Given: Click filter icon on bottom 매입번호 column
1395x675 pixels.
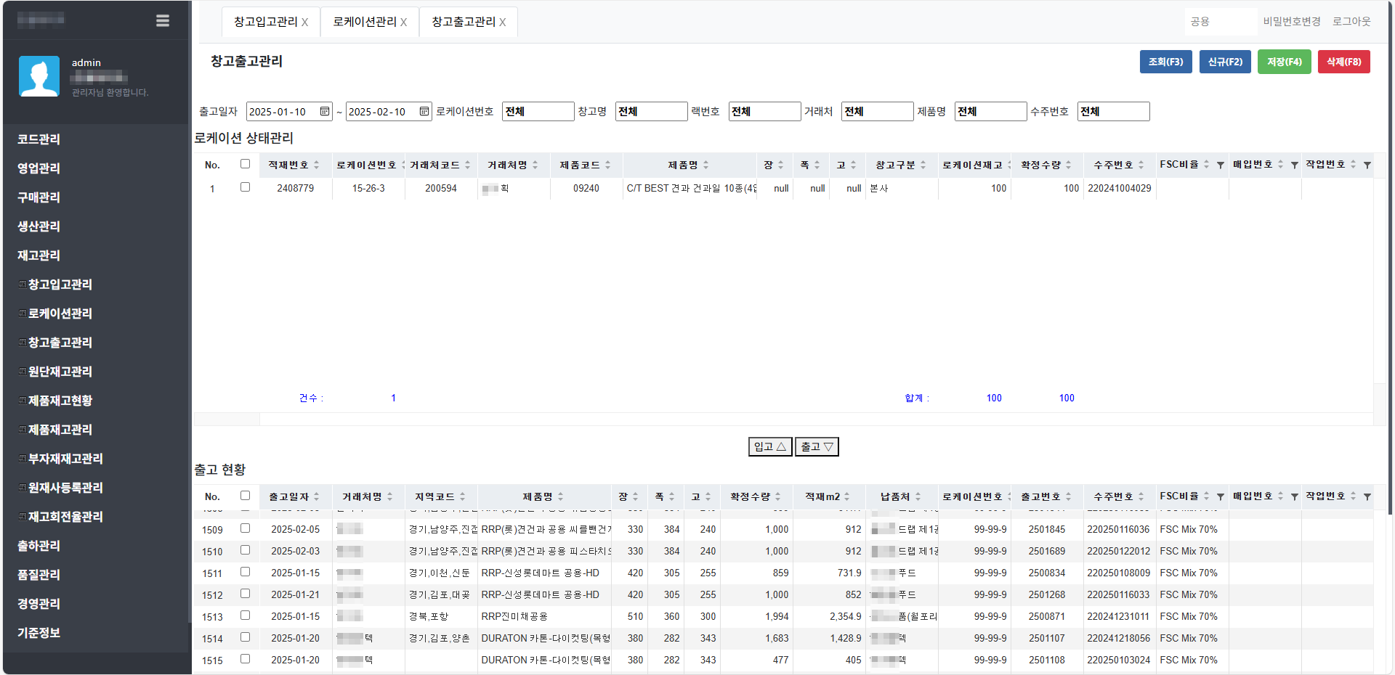Looking at the screenshot, I should 1295,497.
